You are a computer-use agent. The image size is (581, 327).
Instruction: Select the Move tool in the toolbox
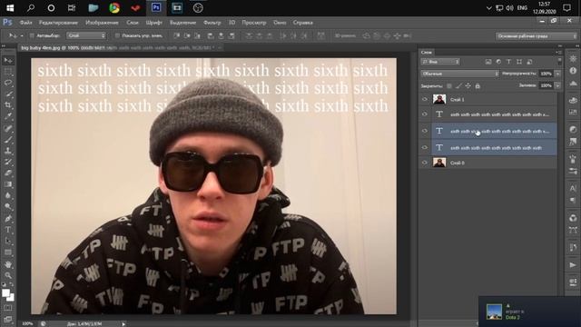click(x=8, y=61)
